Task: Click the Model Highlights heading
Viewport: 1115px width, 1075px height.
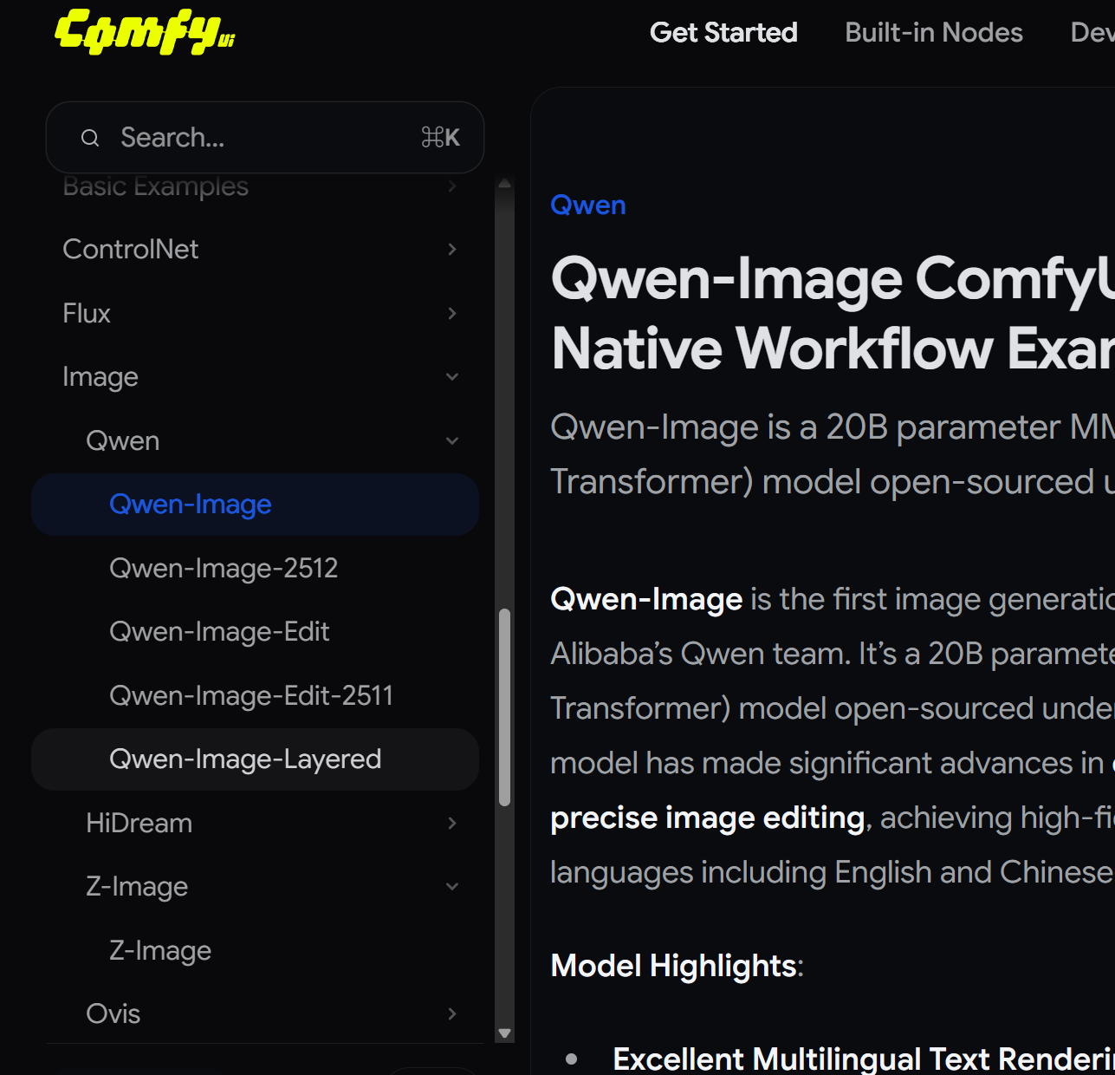Action: pyautogui.click(x=674, y=966)
